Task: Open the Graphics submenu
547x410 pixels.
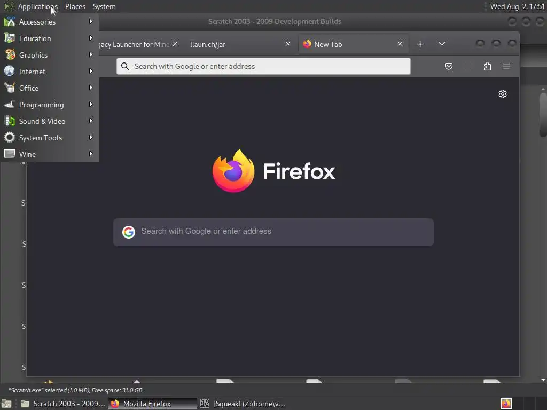Action: click(49, 55)
